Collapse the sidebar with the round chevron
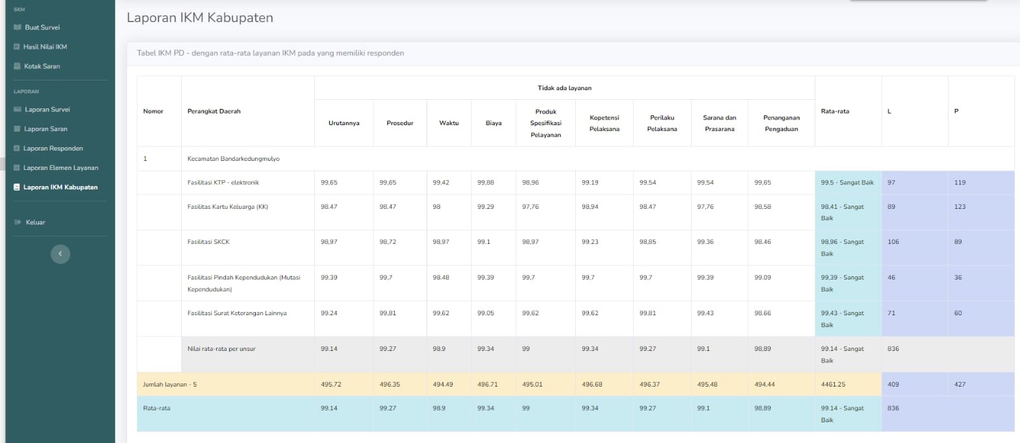The width and height of the screenshot is (1020, 443). point(60,254)
